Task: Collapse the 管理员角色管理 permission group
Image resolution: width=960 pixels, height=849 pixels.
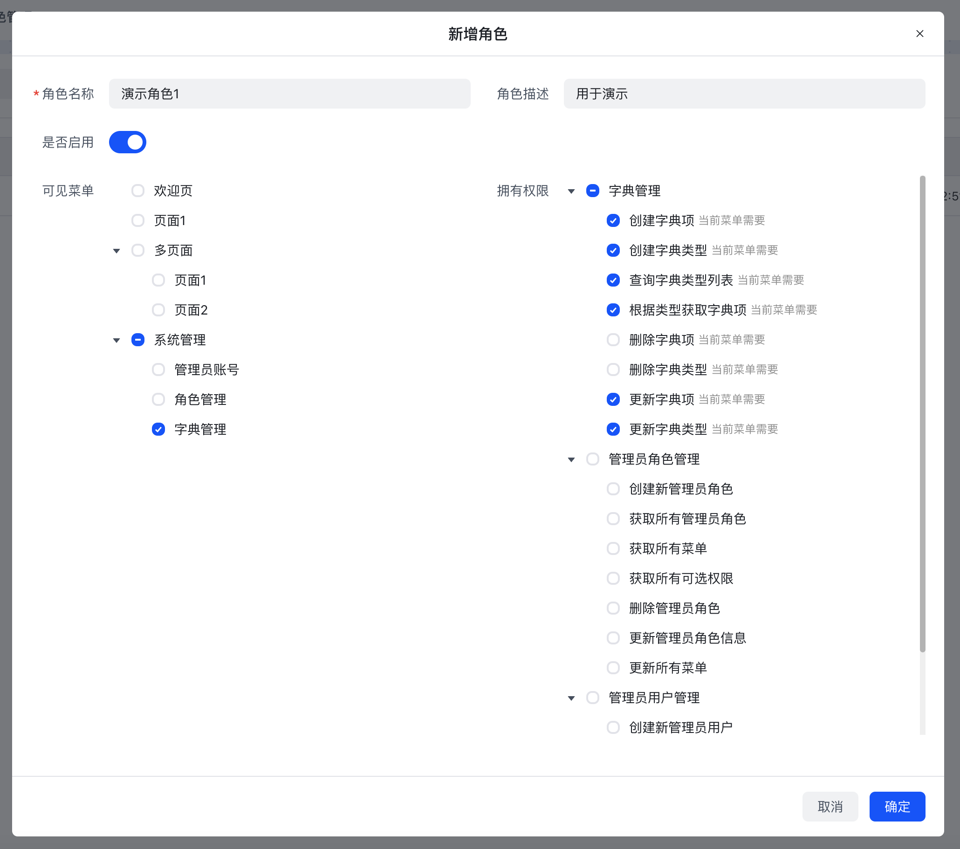Action: click(x=571, y=459)
